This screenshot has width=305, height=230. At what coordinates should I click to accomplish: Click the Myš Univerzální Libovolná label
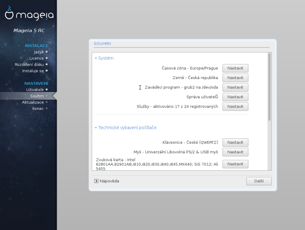[175, 152]
